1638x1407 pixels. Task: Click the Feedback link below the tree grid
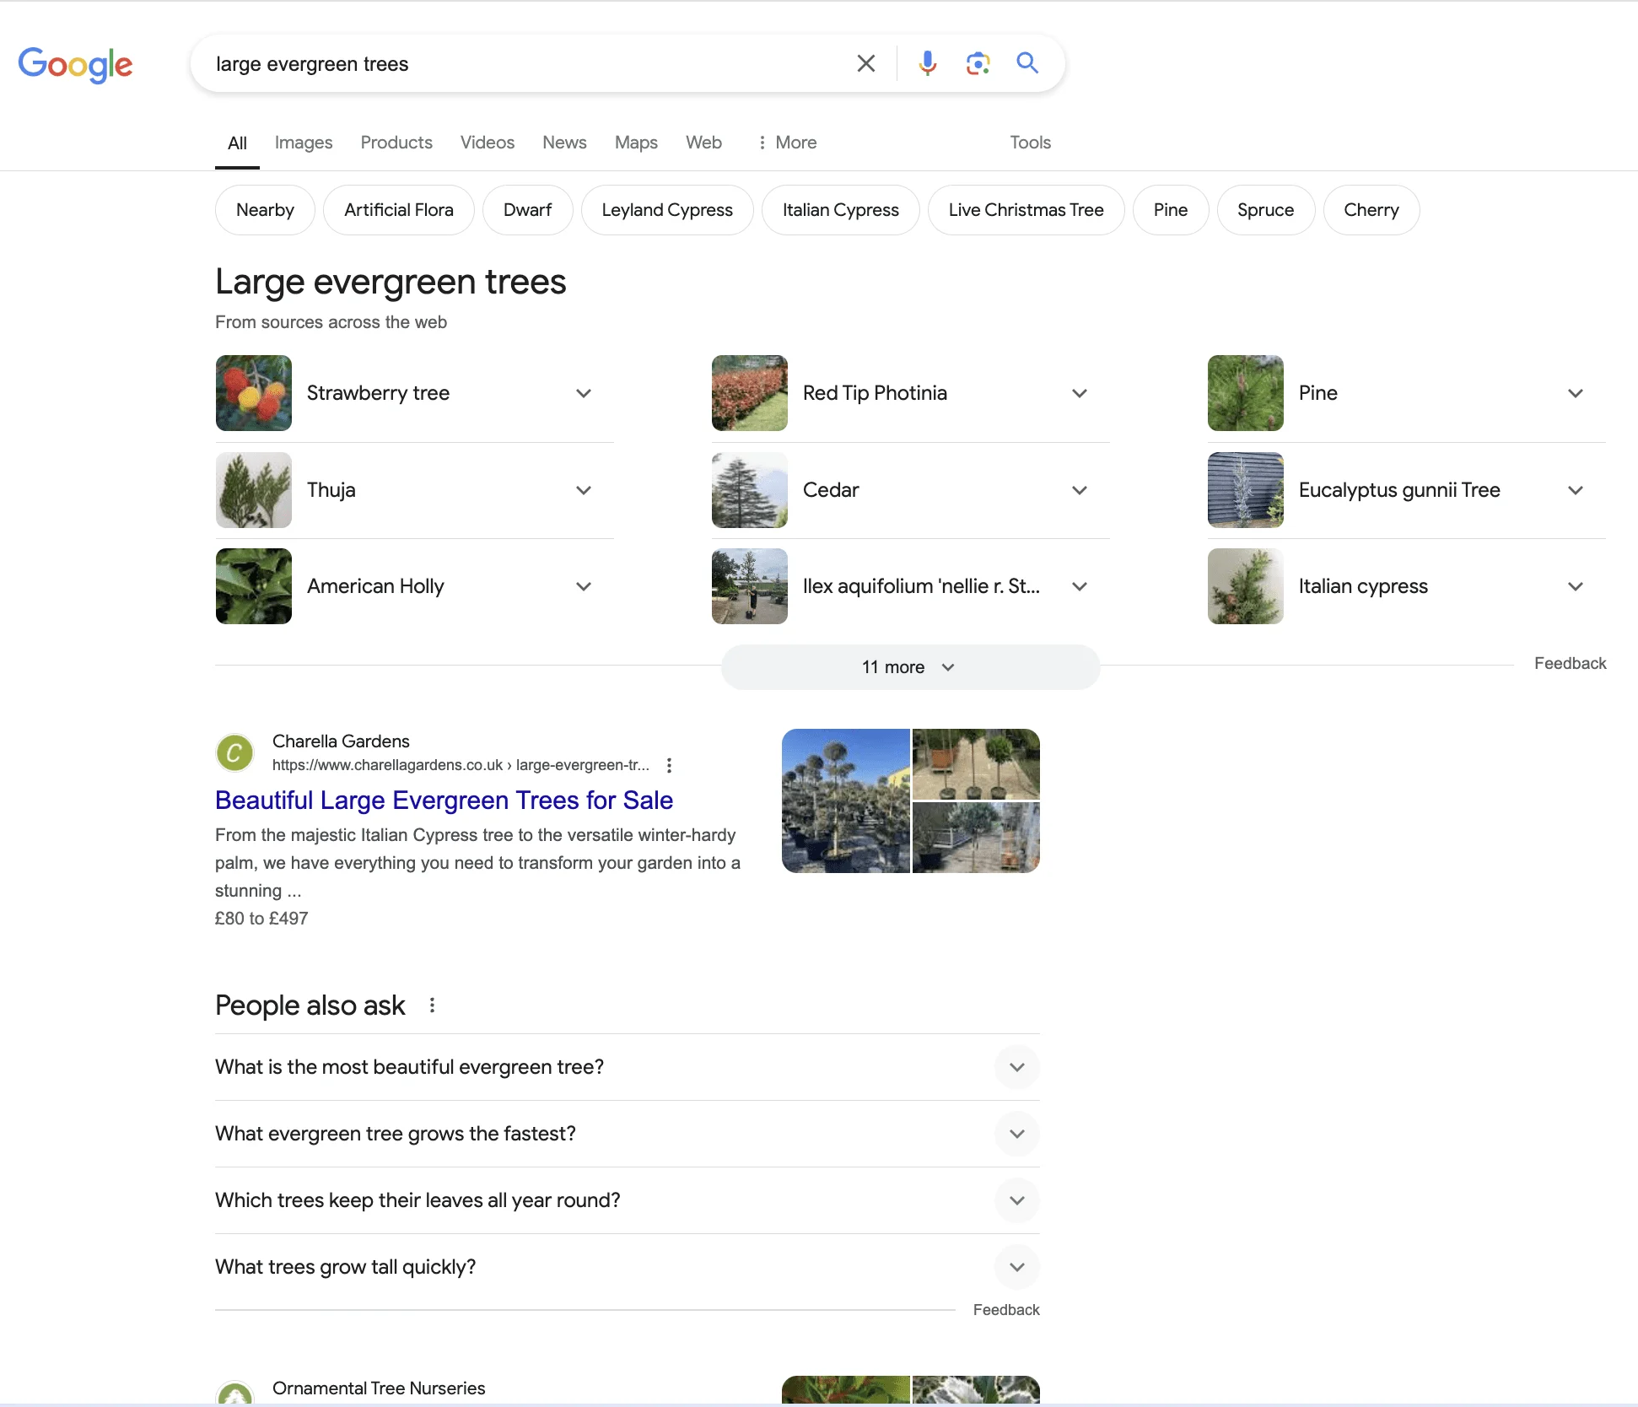1570,663
